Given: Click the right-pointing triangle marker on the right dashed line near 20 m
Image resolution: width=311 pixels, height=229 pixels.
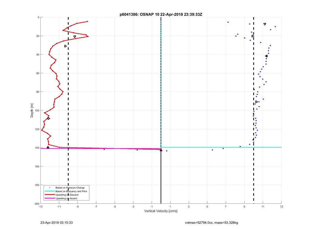Looking at the screenshot, I should click(253, 36).
